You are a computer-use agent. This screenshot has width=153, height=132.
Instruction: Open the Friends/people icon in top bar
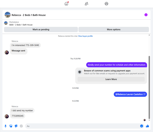coord(87,4)
